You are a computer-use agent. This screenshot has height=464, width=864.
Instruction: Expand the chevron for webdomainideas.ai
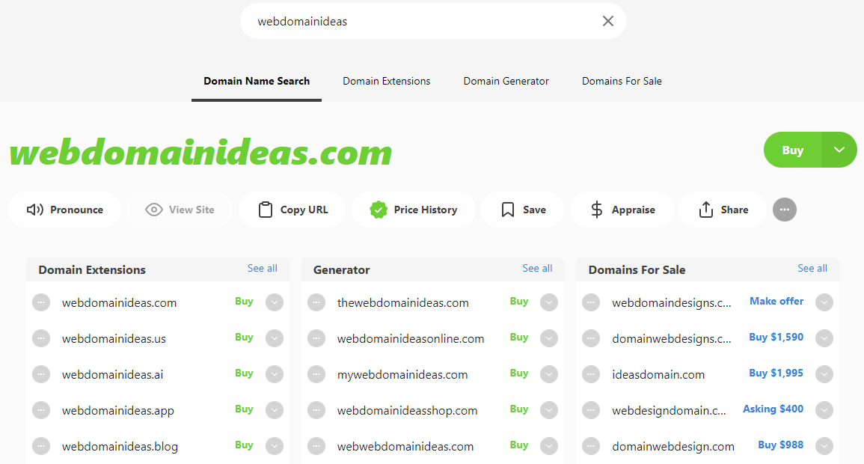coord(275,374)
